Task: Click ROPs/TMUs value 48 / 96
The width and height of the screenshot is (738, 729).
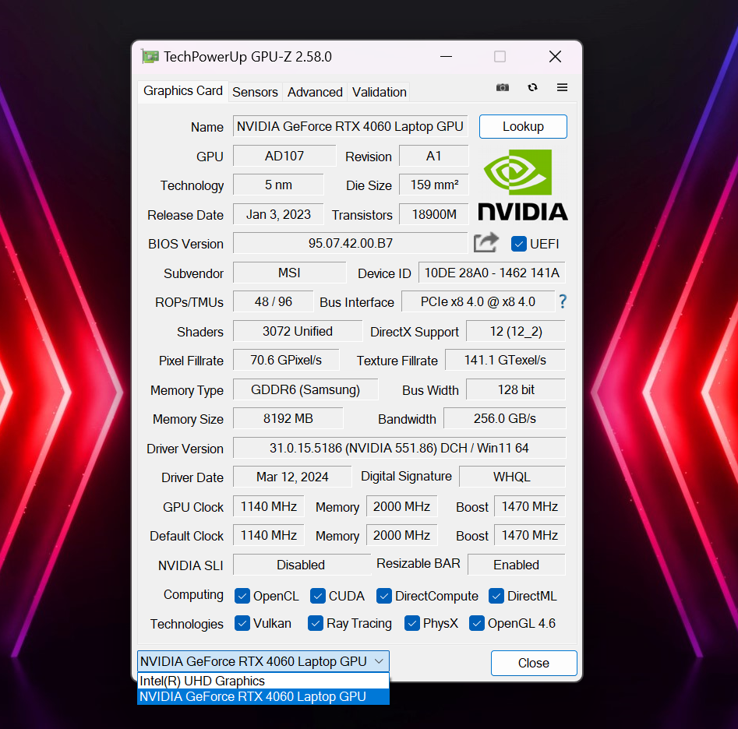Action: coord(273,301)
